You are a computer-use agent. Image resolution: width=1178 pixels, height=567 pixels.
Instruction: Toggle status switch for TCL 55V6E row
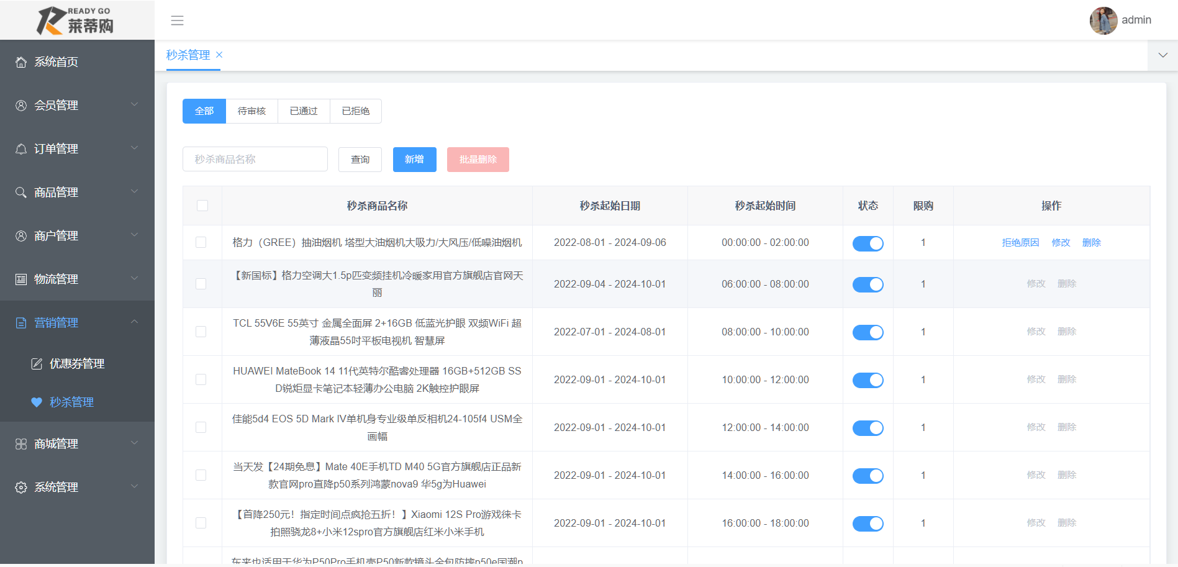click(868, 332)
